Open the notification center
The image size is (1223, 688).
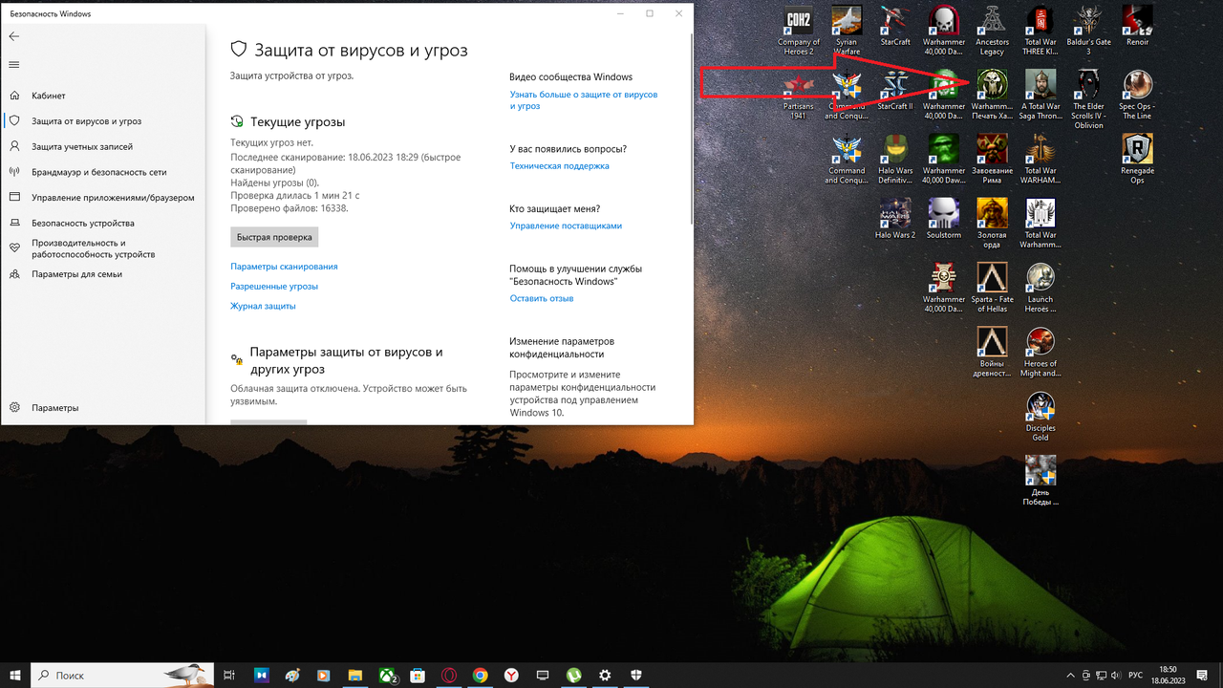pyautogui.click(x=1203, y=675)
